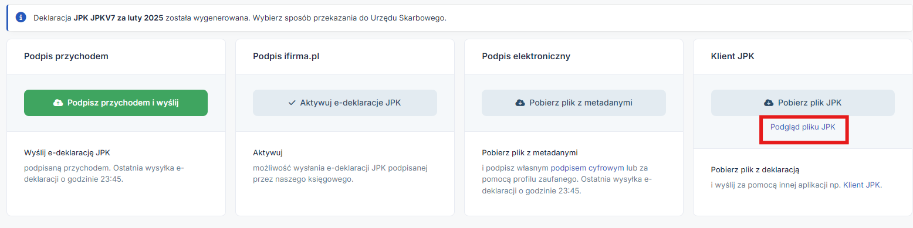This screenshot has width=913, height=228.
Task: Download the file with Pobierz plik z metadanymi
Action: click(574, 103)
